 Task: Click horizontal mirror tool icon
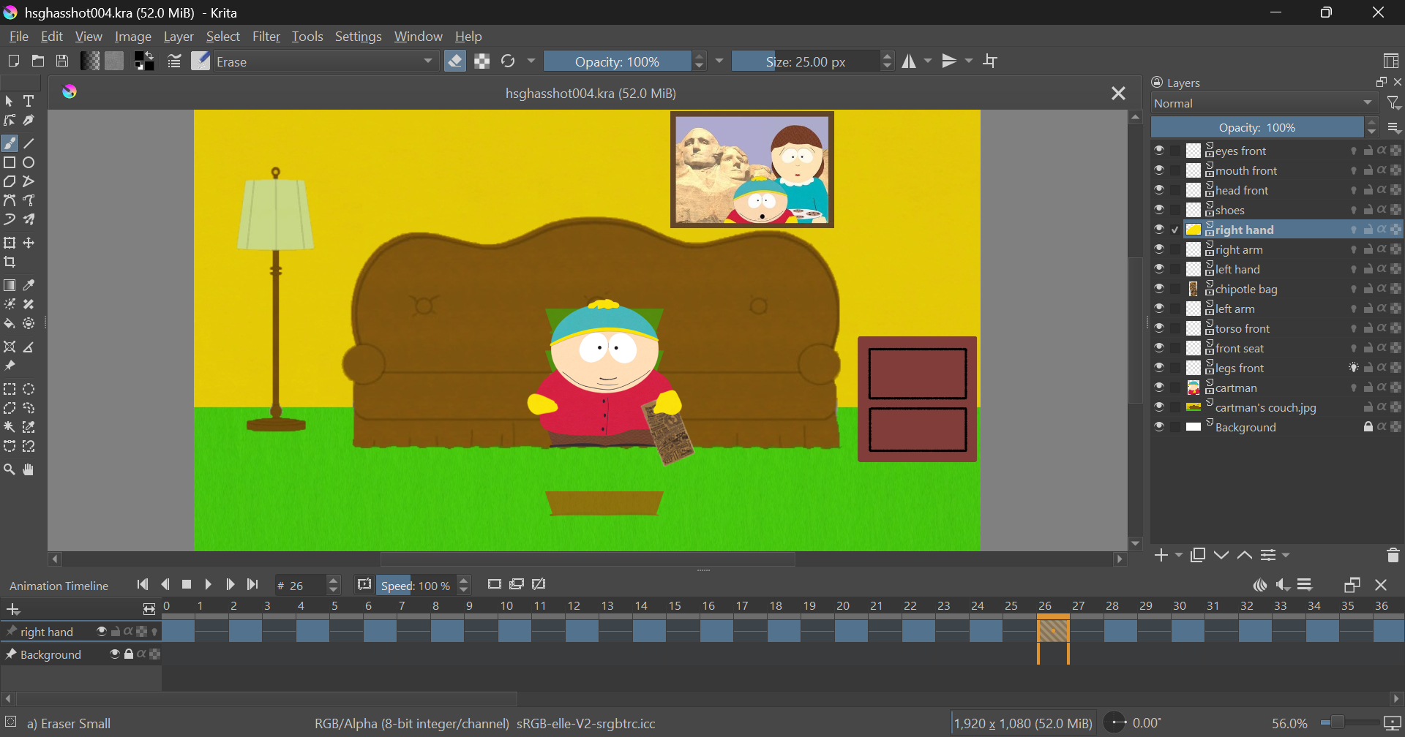coord(909,61)
